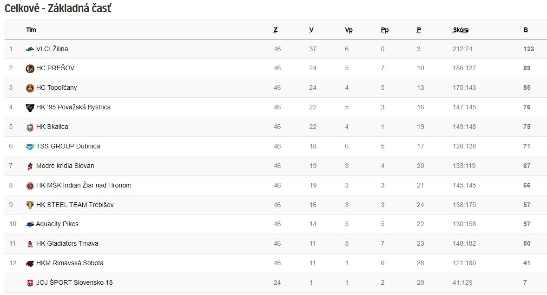
Task: Open the HK Gladiators Trnava team link
Action: [67, 244]
